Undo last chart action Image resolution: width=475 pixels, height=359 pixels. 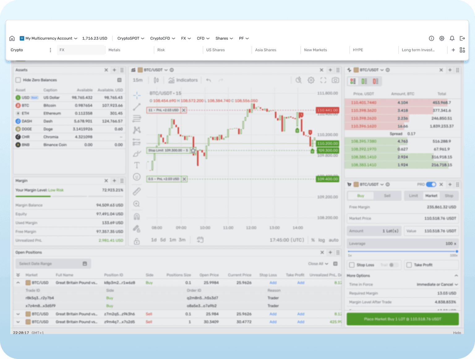(209, 80)
